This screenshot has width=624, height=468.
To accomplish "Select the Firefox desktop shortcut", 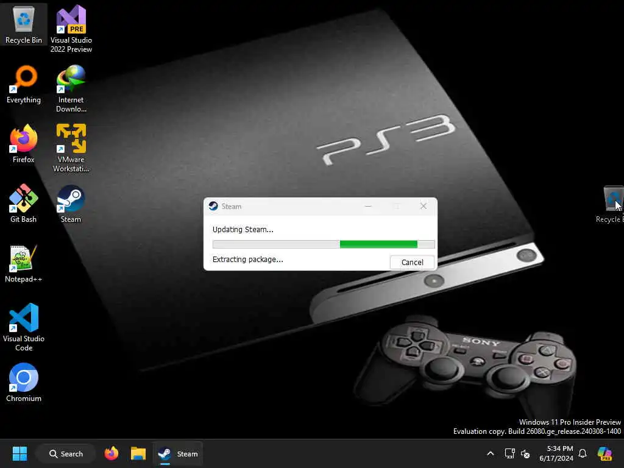I will [x=24, y=144].
